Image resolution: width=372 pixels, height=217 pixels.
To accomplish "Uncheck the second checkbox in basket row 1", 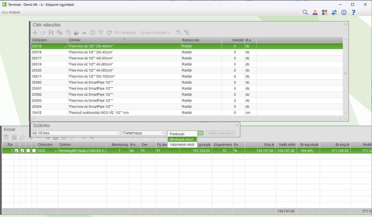I will (23, 151).
